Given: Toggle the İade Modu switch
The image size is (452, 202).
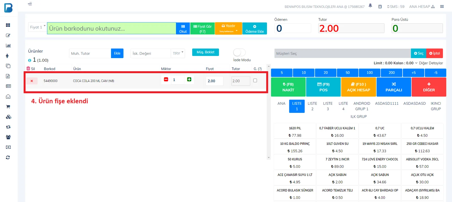Looking at the screenshot, I should 239,52.
